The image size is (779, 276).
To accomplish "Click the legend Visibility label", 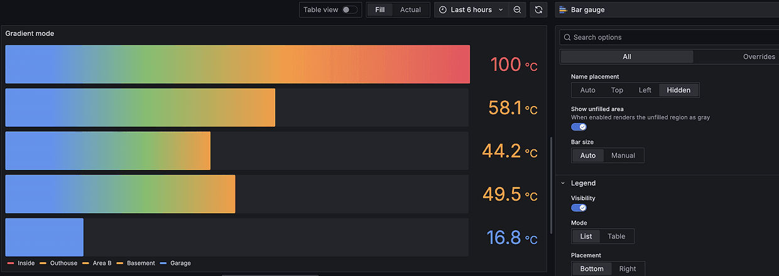I will [583, 198].
